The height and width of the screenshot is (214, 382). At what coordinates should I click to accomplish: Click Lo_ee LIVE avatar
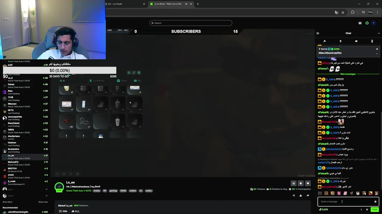(59, 187)
